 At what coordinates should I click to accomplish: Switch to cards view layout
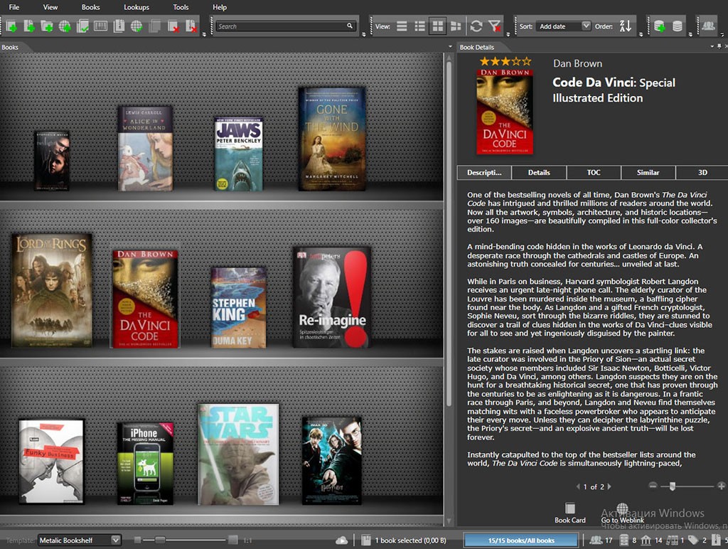(456, 26)
